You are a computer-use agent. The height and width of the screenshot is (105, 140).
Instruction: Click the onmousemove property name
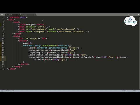point(49,45)
